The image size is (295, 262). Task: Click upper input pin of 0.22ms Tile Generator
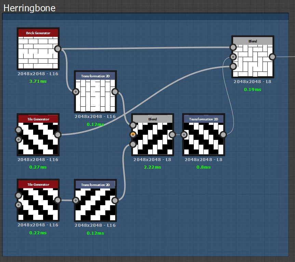18,195
